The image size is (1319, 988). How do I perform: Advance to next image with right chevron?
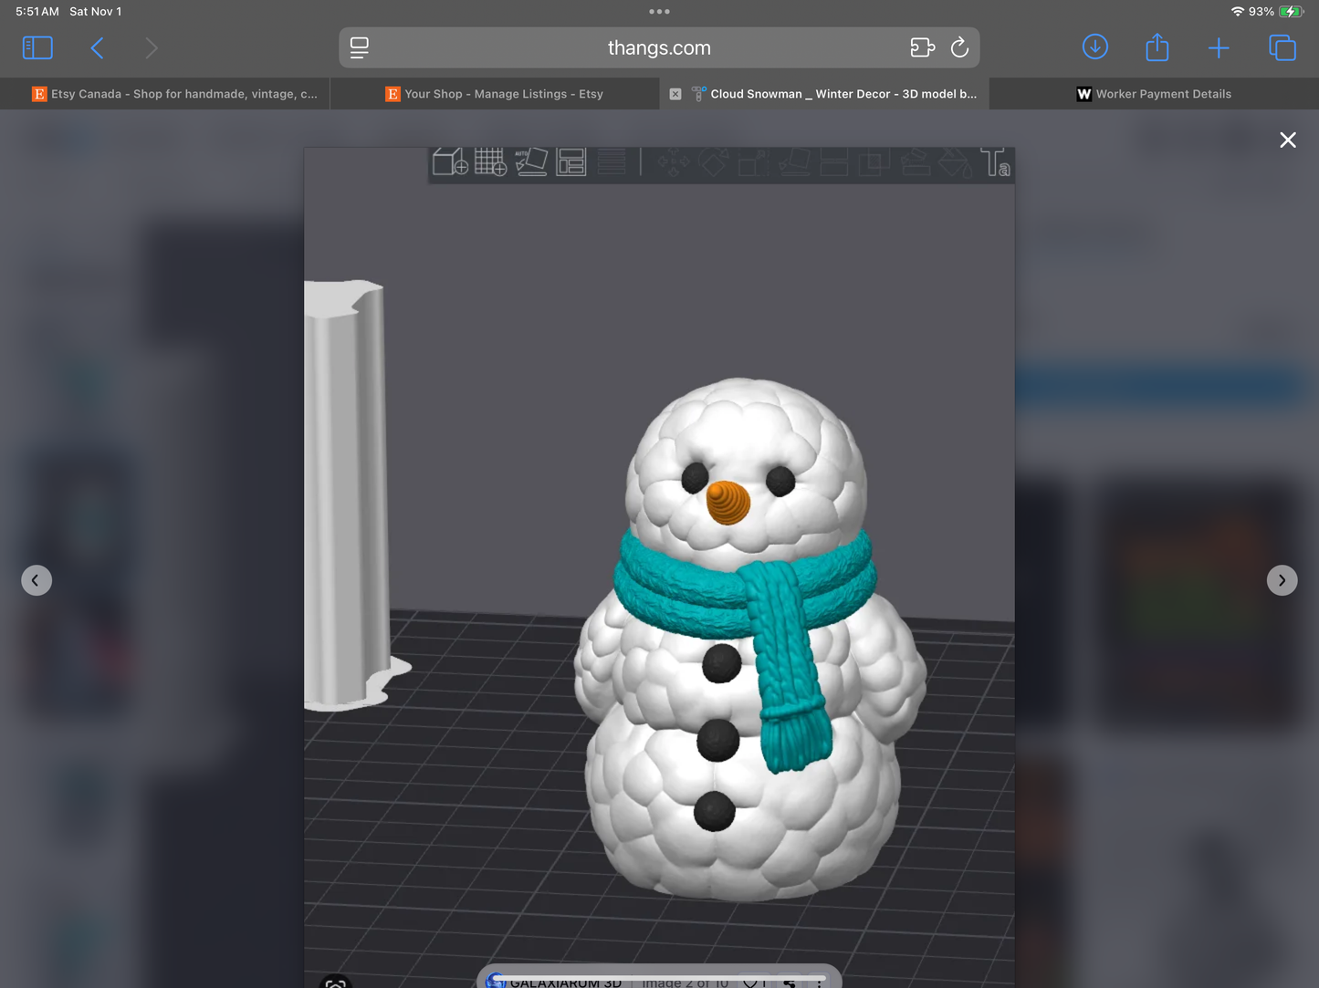[x=1282, y=579]
